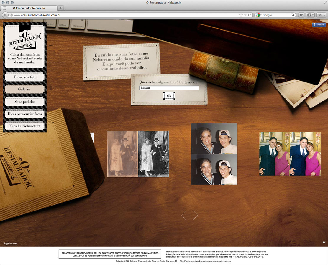Click the O Restaurador Nebacetin logo card
Viewport: 328px width, 265px height.
[25, 46]
